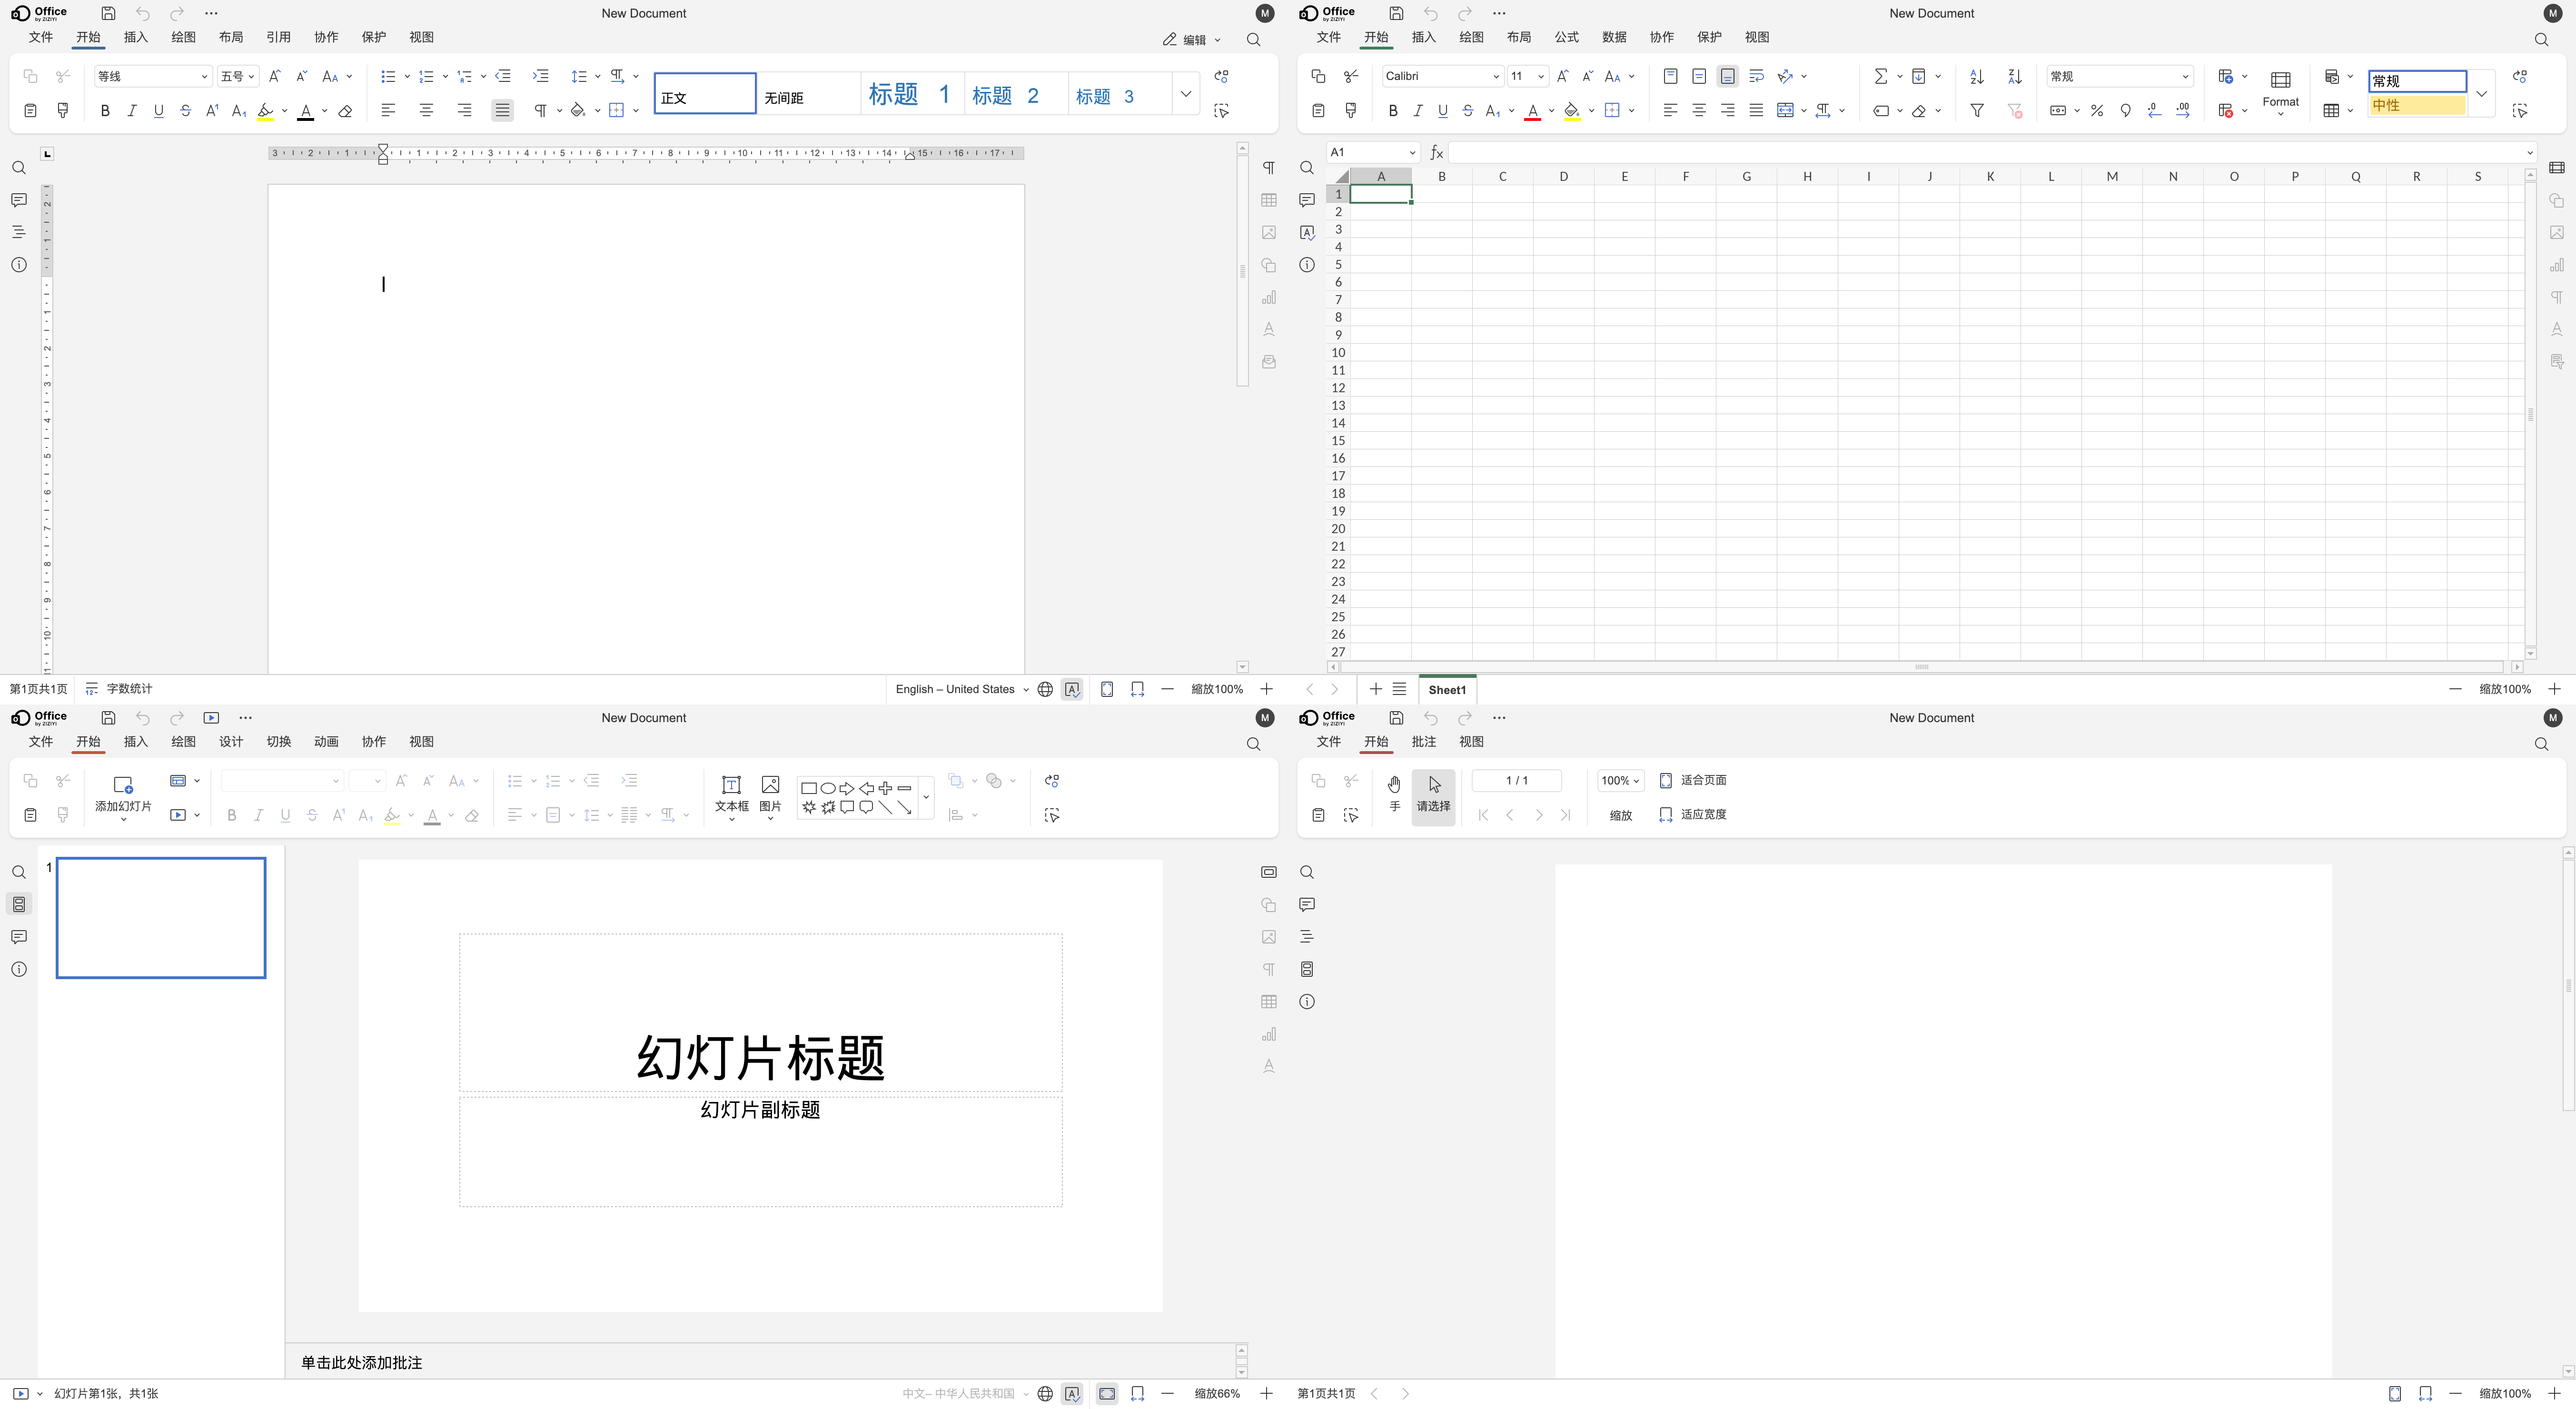This screenshot has width=2576, height=1409.
Task: Open the 公式 tab in the spreadsheet
Action: 1566,37
